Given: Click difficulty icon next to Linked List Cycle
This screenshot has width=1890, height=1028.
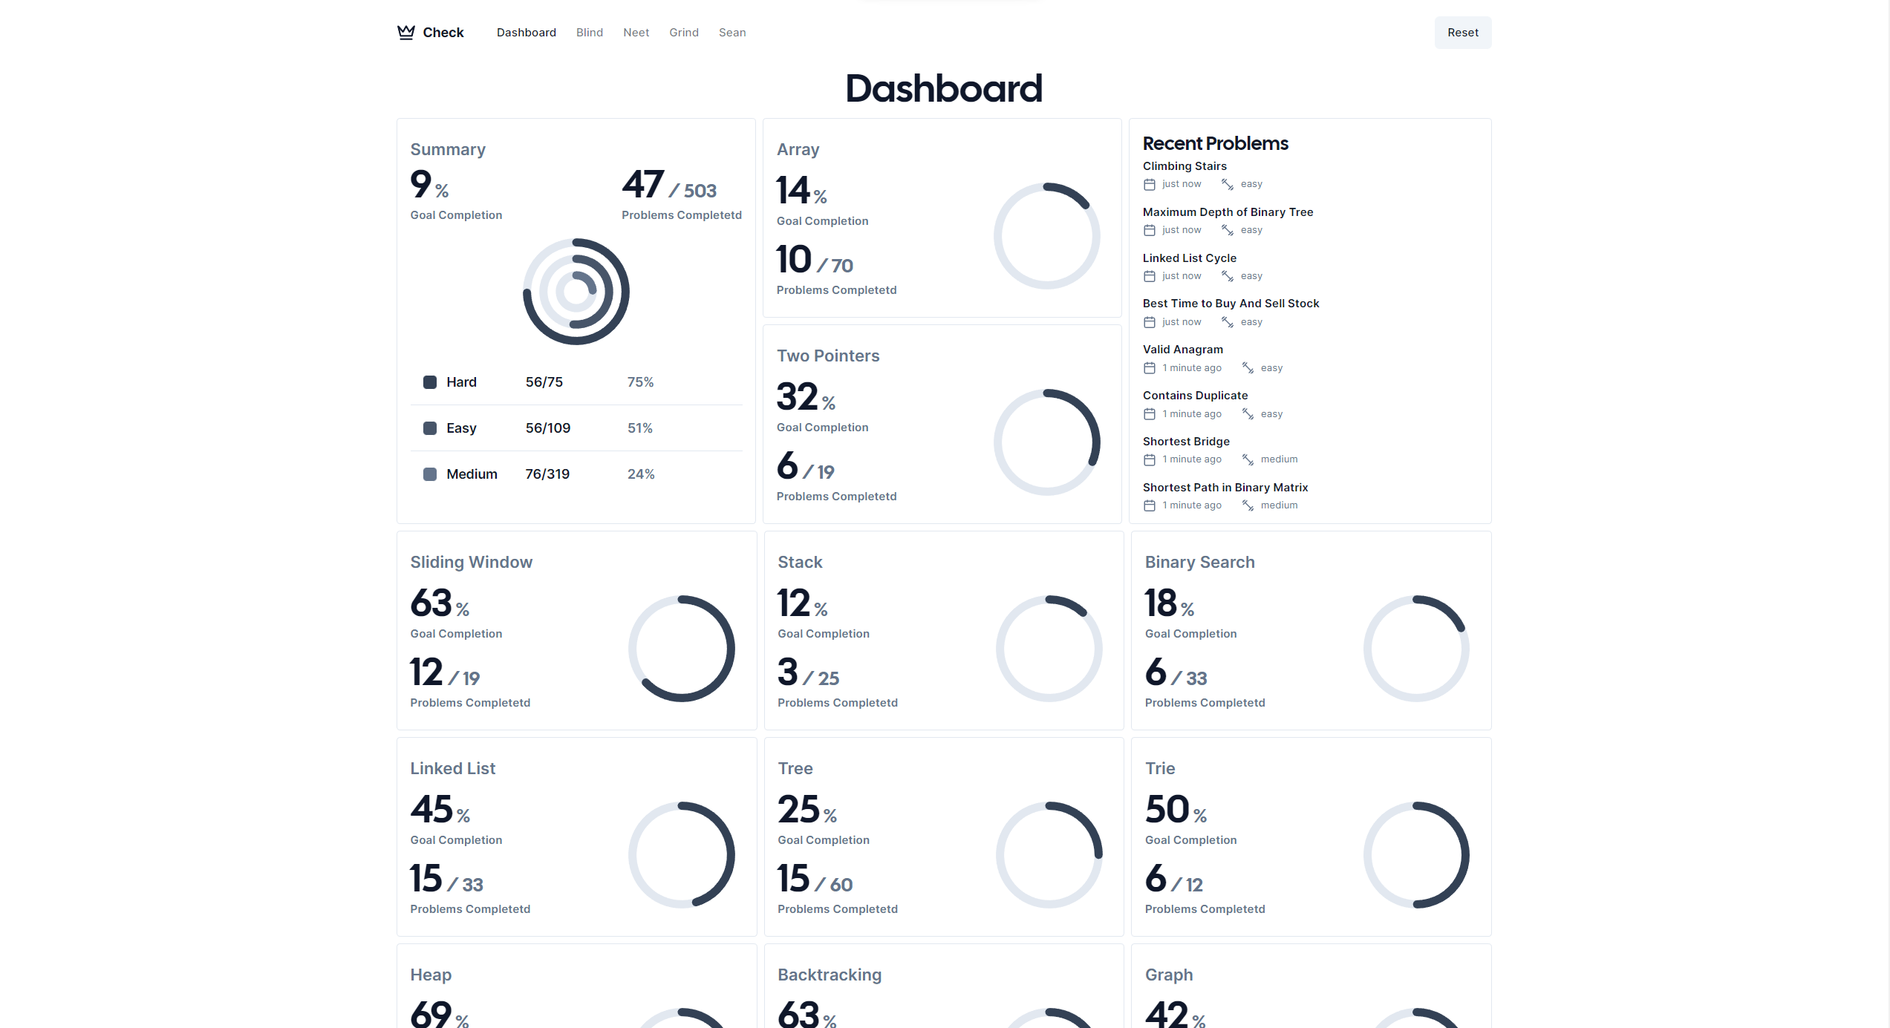Looking at the screenshot, I should tap(1228, 276).
